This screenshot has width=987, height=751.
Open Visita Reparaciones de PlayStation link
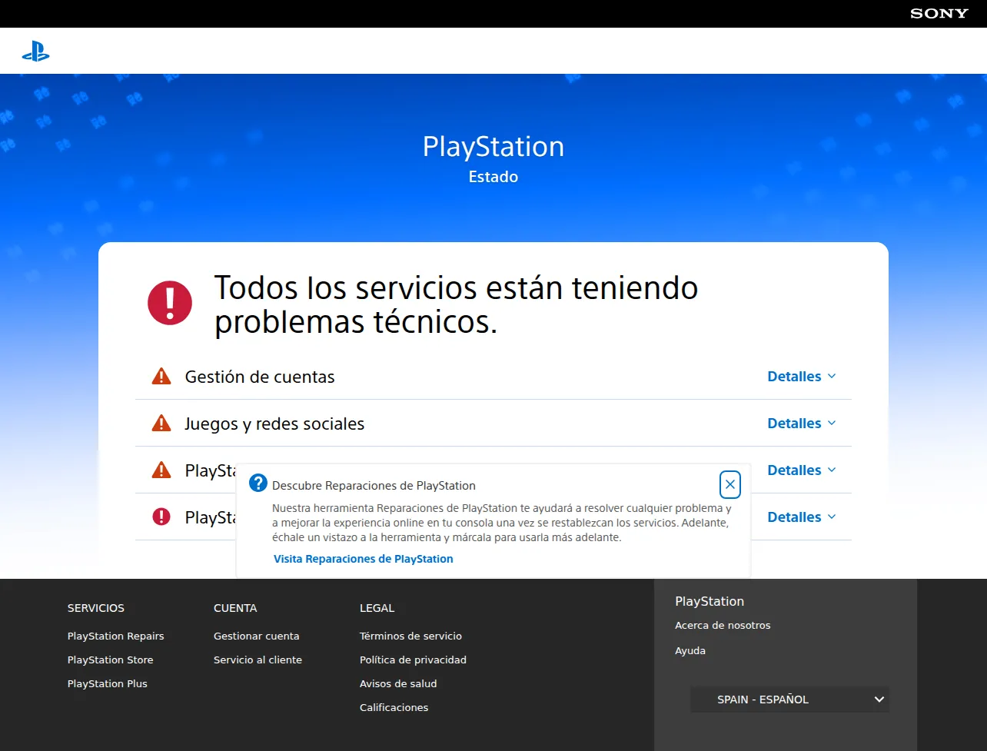coord(364,559)
